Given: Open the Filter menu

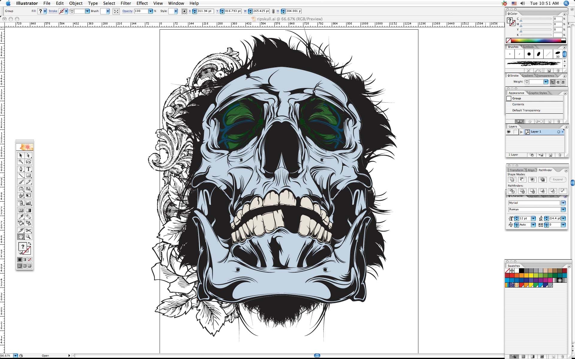Looking at the screenshot, I should pyautogui.click(x=126, y=3).
